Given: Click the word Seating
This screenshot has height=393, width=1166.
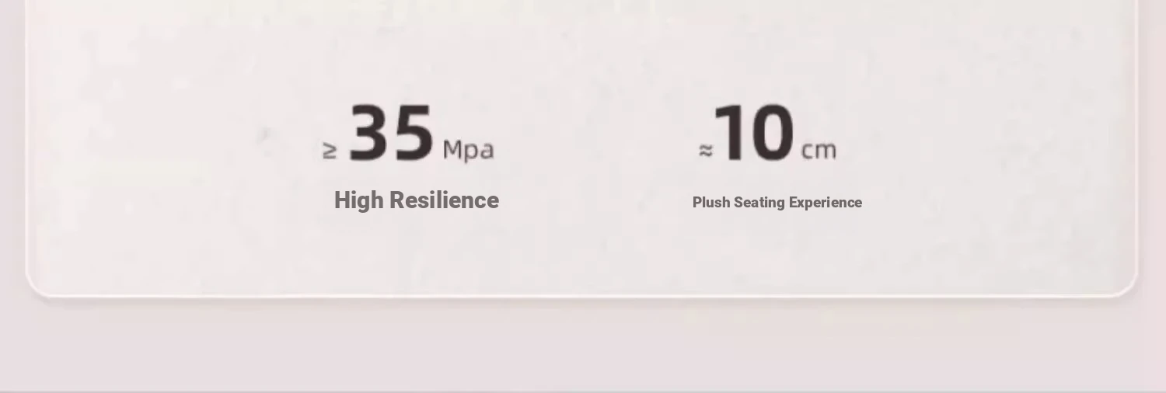Looking at the screenshot, I should pos(759,203).
